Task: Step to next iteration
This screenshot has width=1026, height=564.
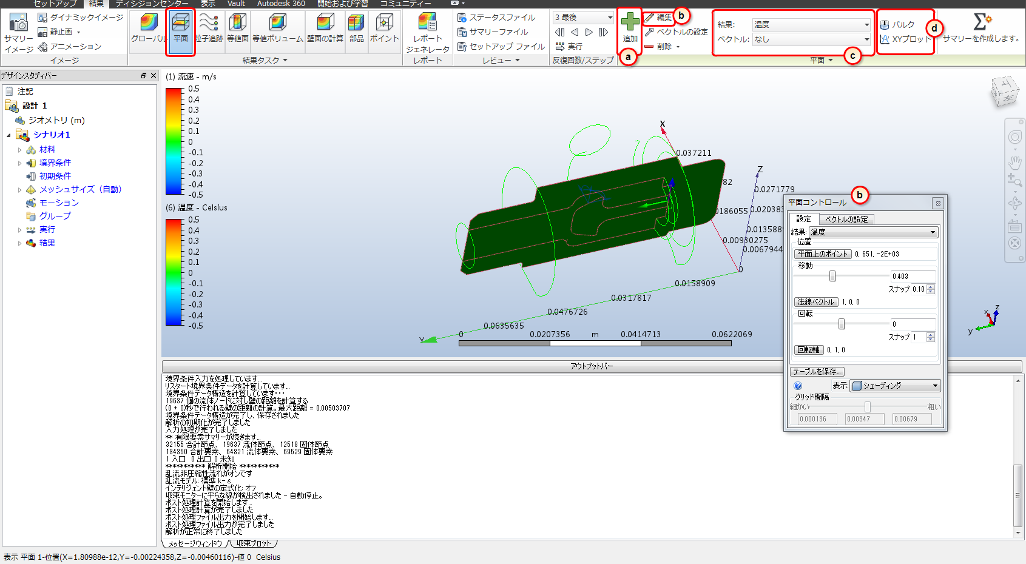Action: tap(589, 32)
